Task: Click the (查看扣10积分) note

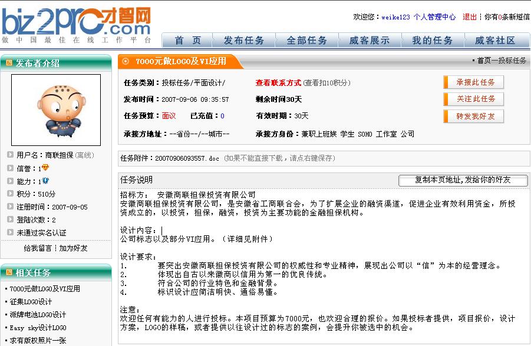Action: pos(327,83)
